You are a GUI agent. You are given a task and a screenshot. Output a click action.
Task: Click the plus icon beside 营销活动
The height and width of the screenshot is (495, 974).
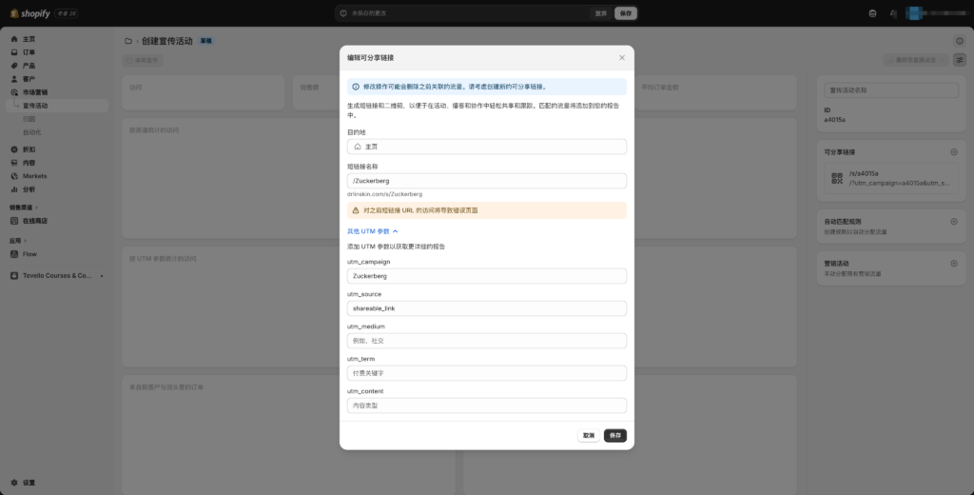[954, 263]
